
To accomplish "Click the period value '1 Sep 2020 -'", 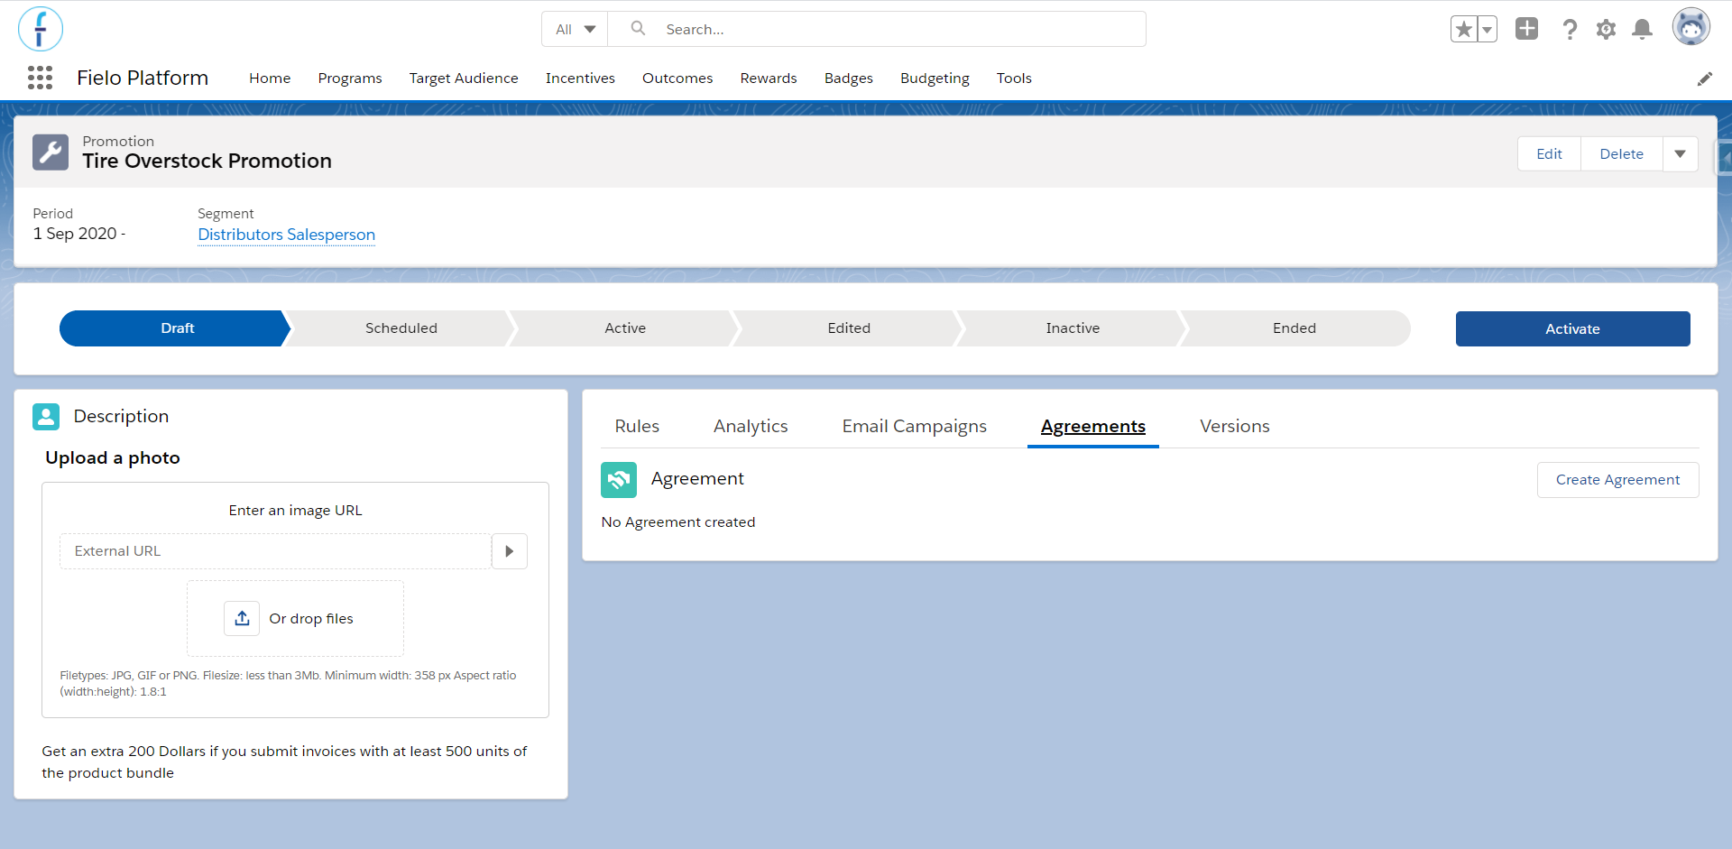I will (79, 234).
